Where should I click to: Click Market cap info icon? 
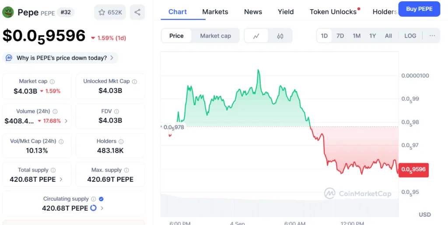click(x=52, y=81)
